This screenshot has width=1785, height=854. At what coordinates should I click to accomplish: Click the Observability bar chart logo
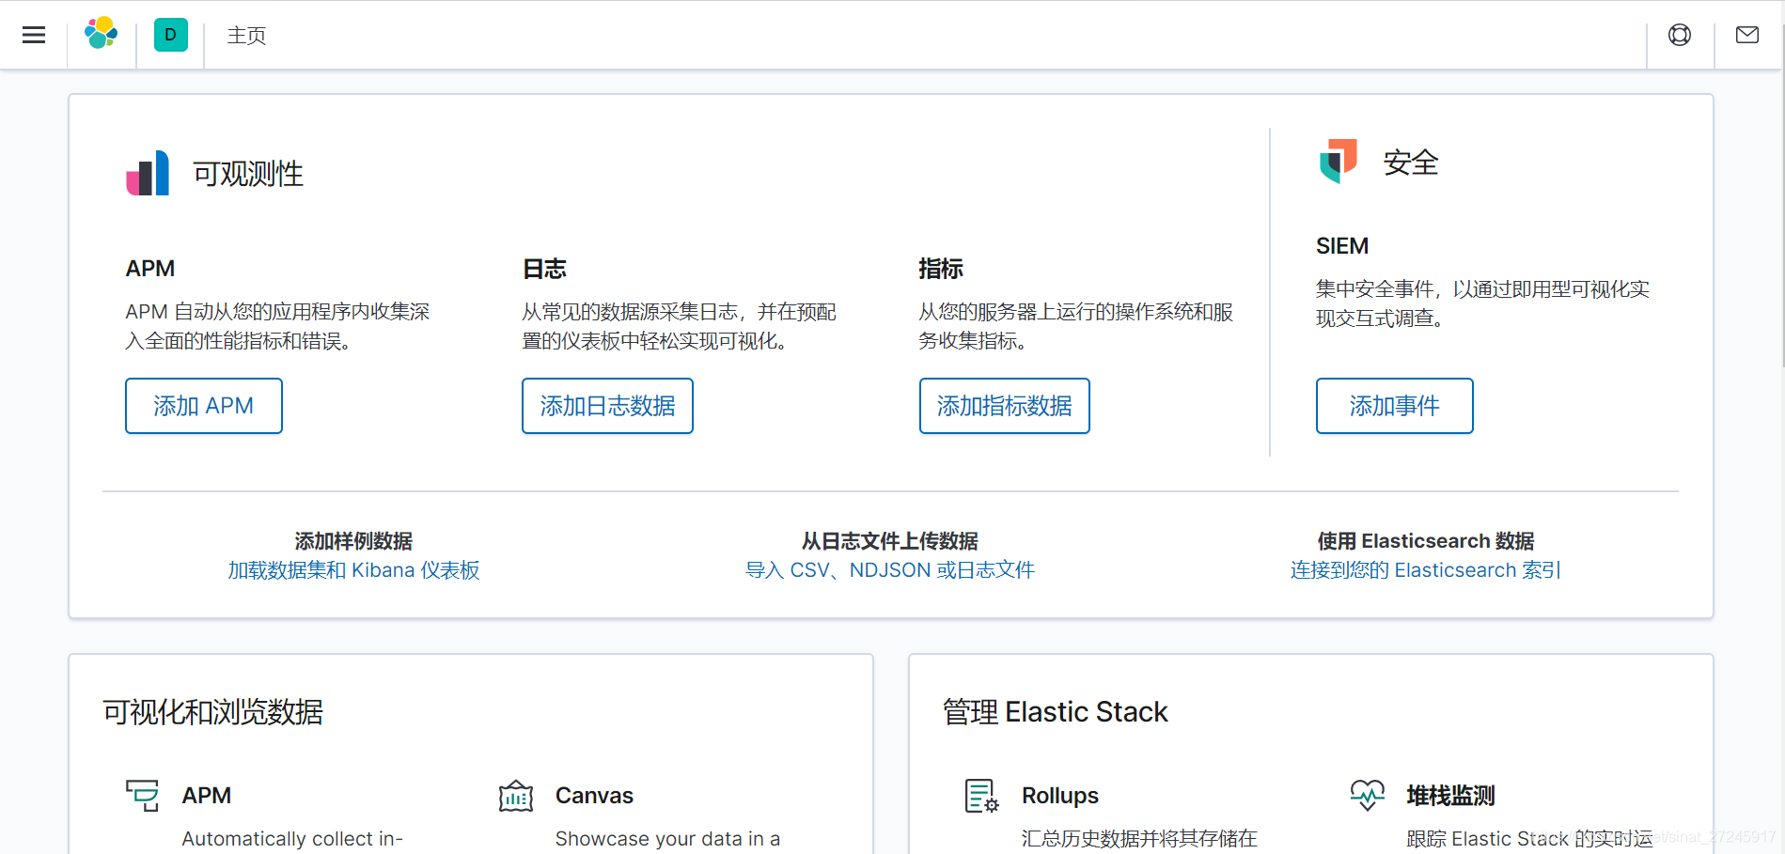tap(148, 173)
